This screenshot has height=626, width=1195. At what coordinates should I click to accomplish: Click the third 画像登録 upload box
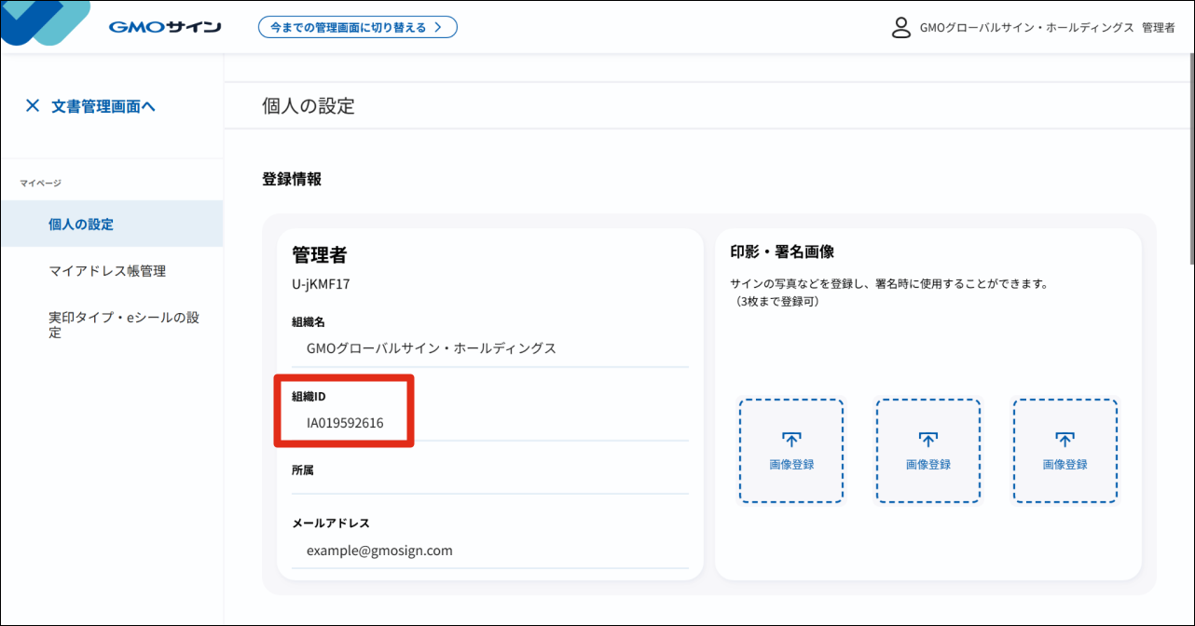1065,451
